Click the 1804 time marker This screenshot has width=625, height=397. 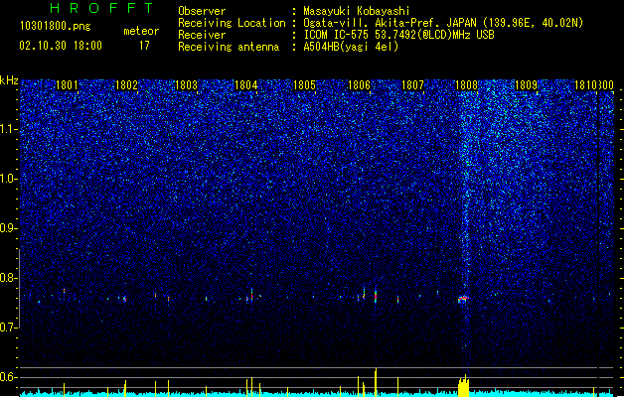(246, 85)
